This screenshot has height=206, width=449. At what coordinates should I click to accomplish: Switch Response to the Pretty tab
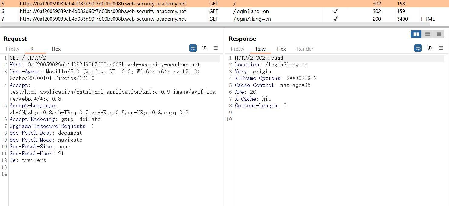coord(237,49)
